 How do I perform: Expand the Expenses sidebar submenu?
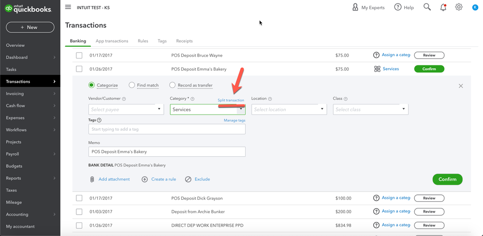(x=55, y=118)
